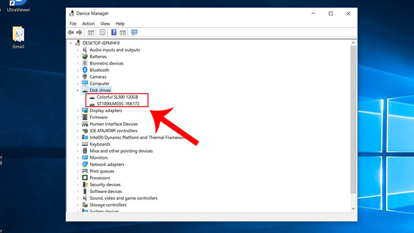Image resolution: width=414 pixels, height=233 pixels.
Task: Click the Properties toolbar icon
Action: pyautogui.click(x=102, y=32)
